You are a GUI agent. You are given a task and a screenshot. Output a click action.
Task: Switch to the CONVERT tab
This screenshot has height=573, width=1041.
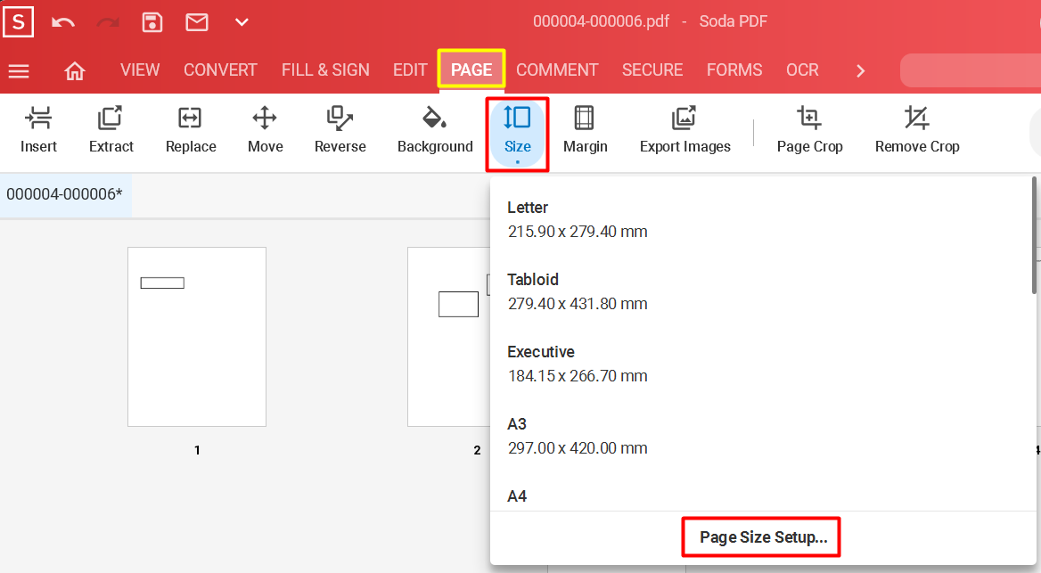click(220, 70)
